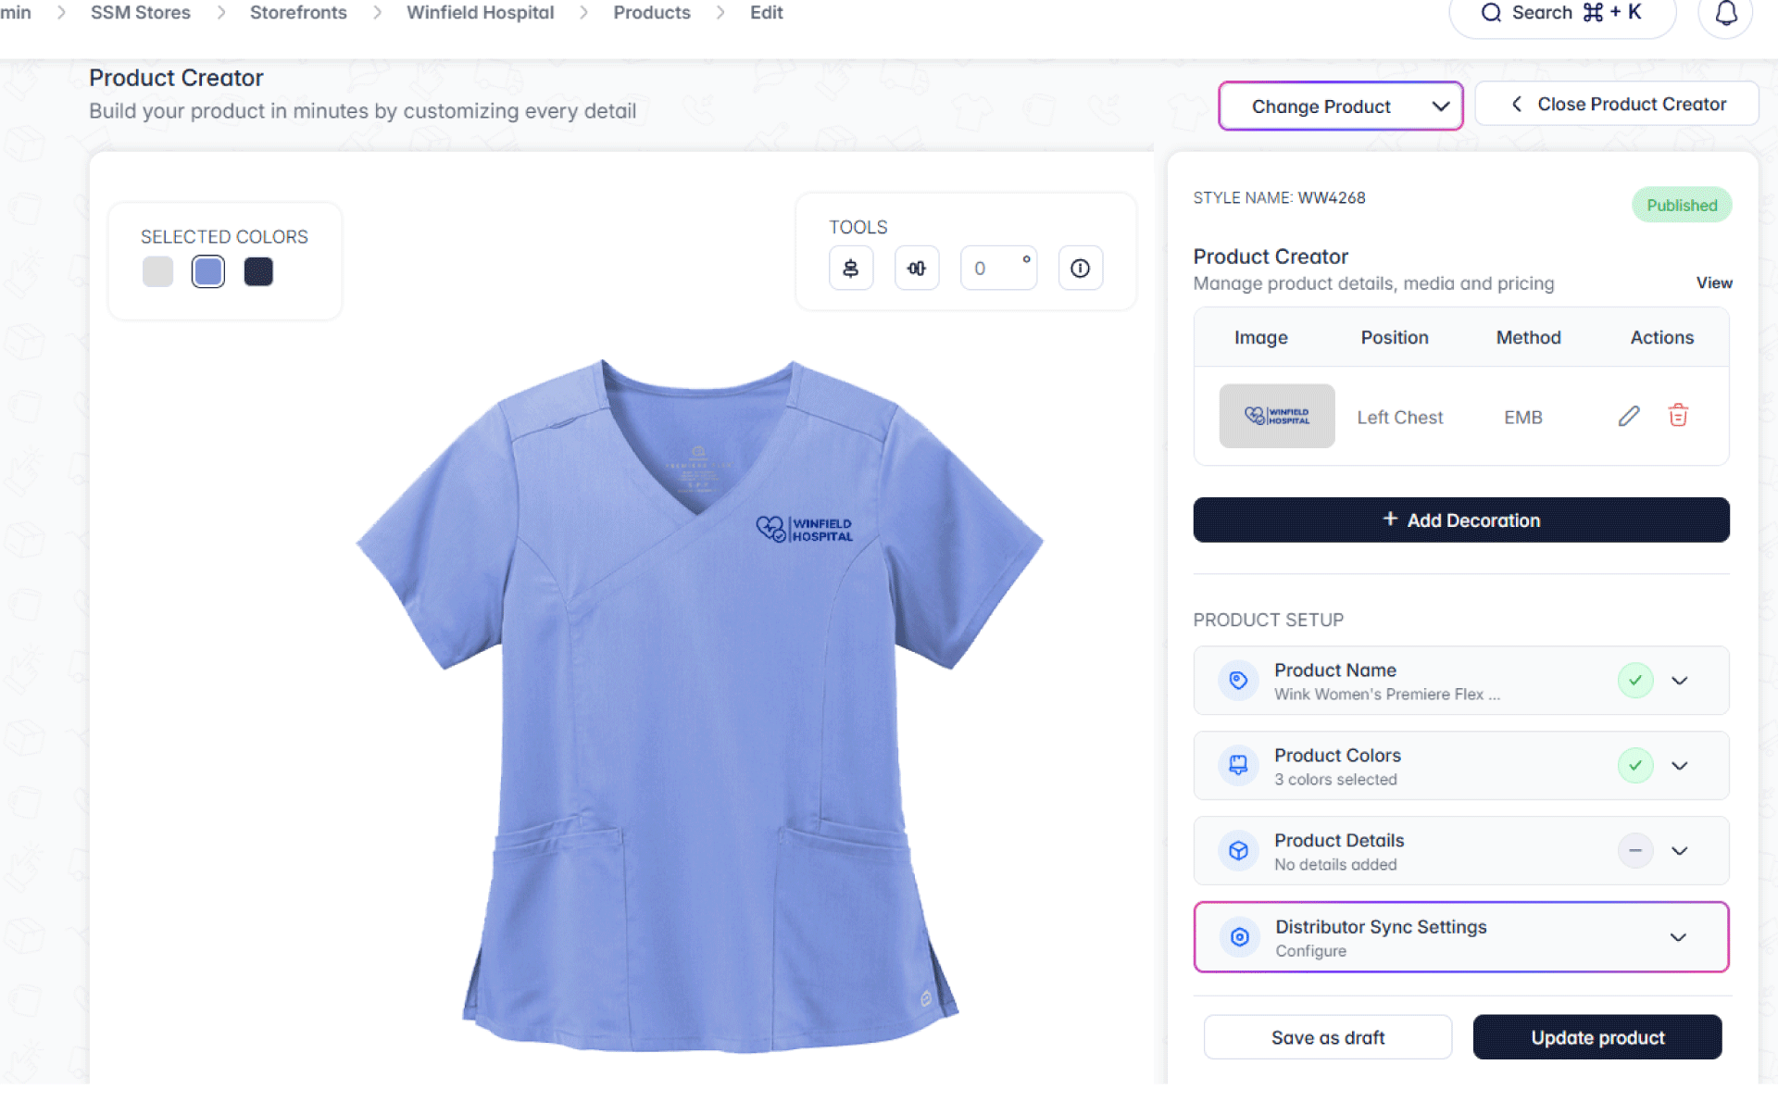Image resolution: width=1778 pixels, height=1115 pixels.
Task: Click the rotation degrees input field
Action: 998,269
